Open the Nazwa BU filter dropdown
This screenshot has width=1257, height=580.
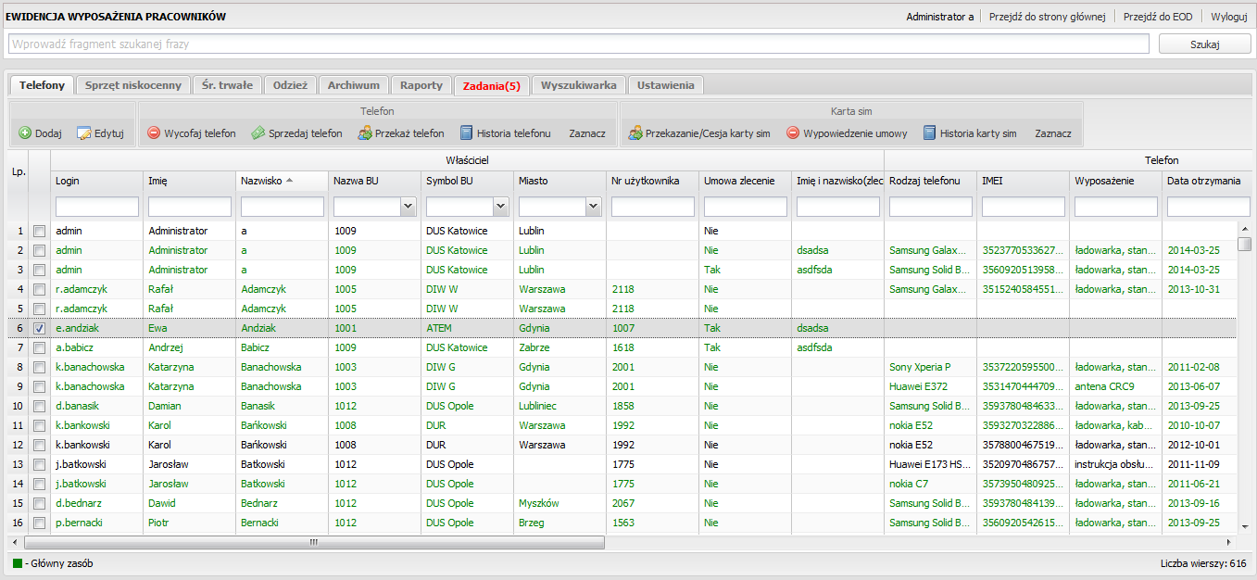[x=409, y=207]
